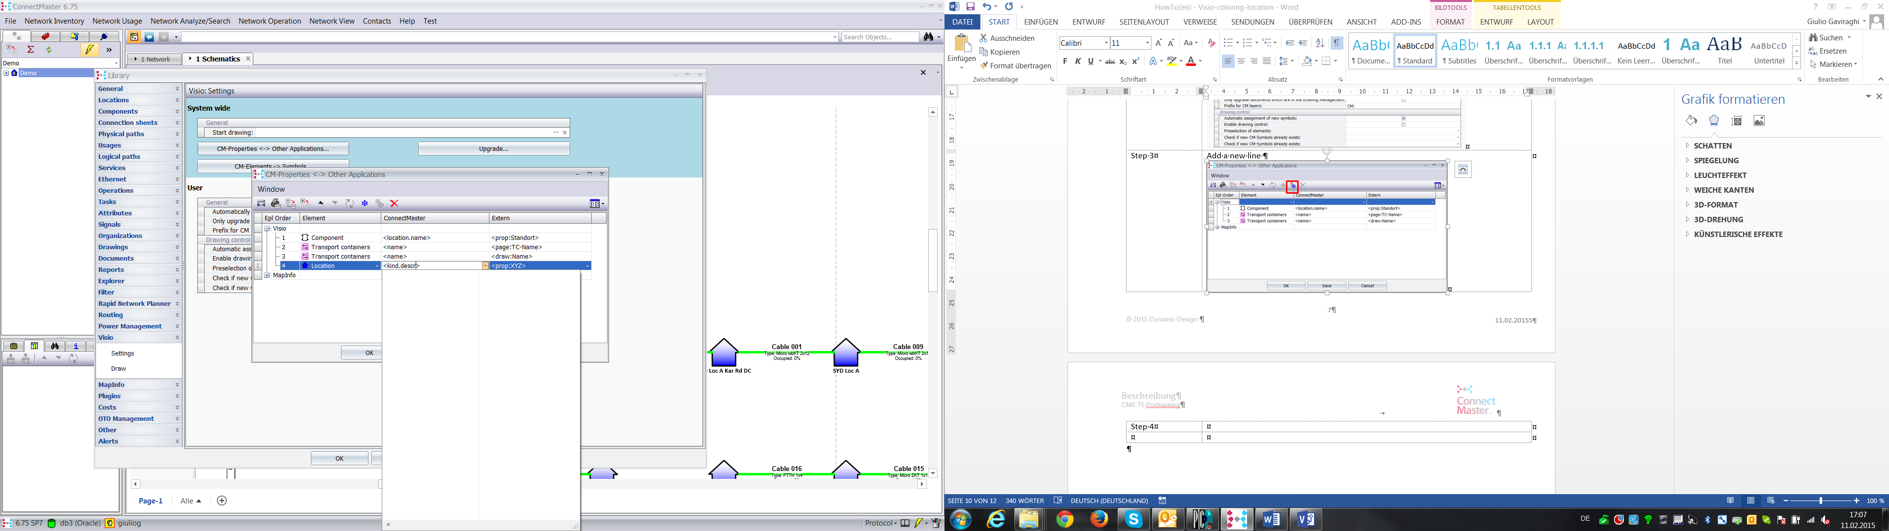Click the Word save icon in title bar
The height and width of the screenshot is (531, 1889).
point(970,6)
